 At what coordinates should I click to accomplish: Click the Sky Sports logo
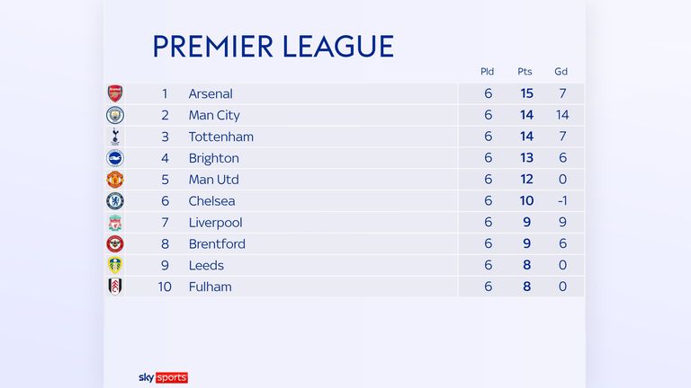pyautogui.click(x=163, y=377)
